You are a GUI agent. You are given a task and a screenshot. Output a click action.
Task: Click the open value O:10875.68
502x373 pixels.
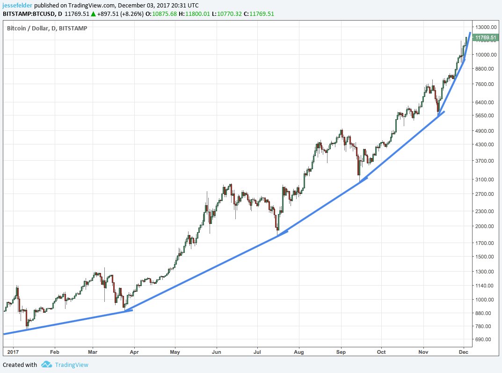click(x=161, y=14)
